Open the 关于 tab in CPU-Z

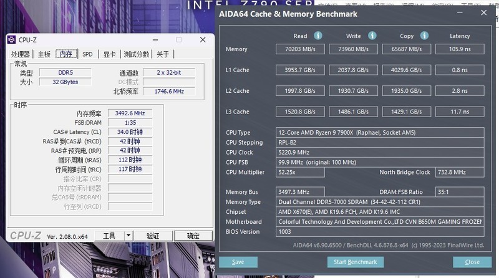click(163, 54)
